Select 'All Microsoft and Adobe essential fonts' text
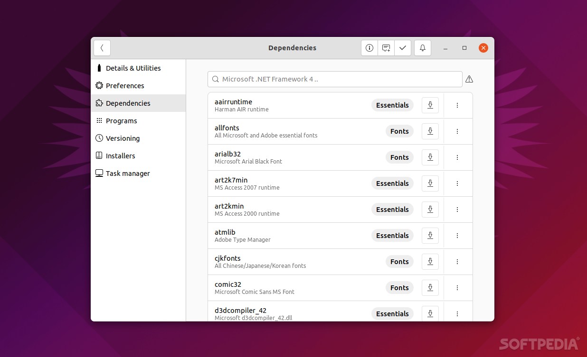The width and height of the screenshot is (587, 357). click(x=266, y=136)
